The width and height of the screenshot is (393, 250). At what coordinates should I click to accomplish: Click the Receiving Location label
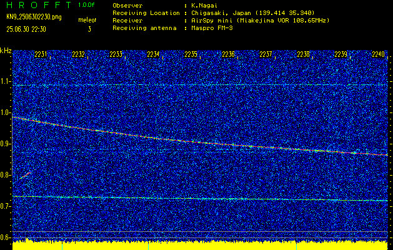tap(146, 12)
